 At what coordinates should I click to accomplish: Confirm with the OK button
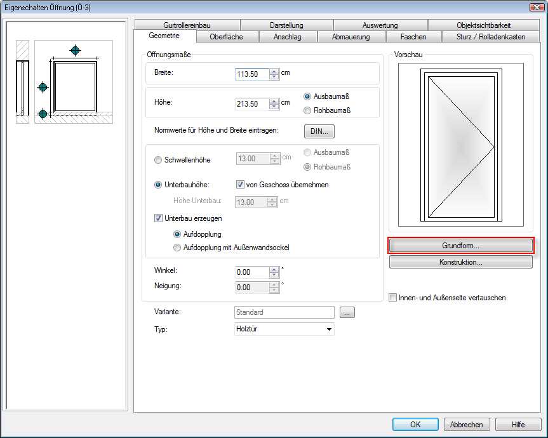(x=415, y=425)
